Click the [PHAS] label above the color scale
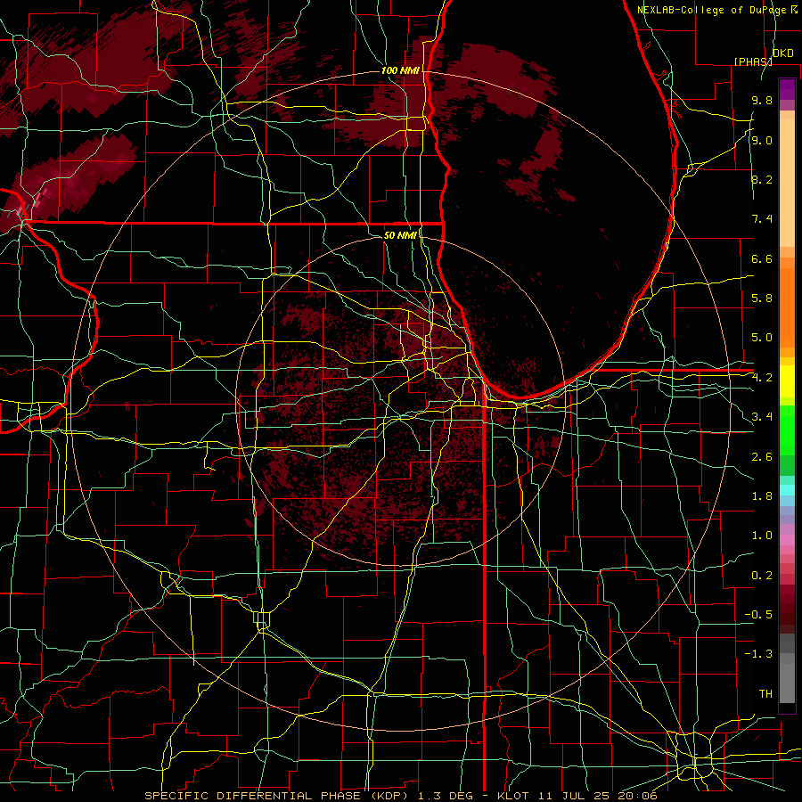This screenshot has height=802, width=802. point(753,61)
